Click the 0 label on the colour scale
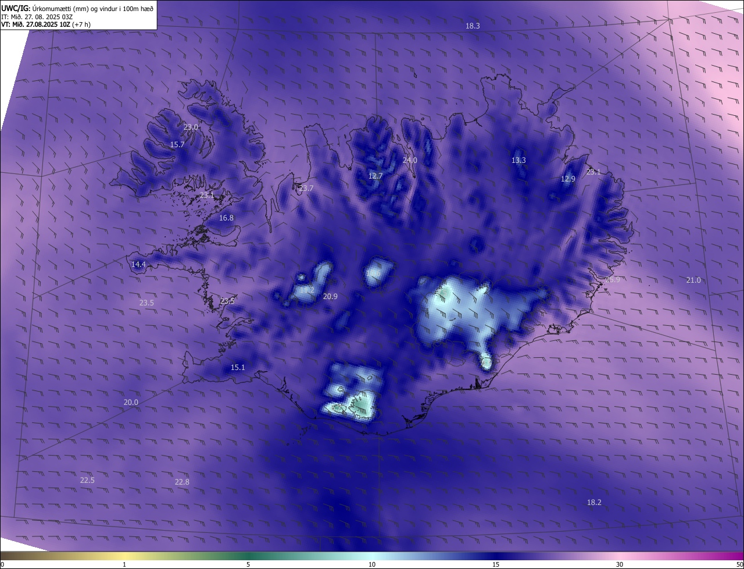Image resolution: width=744 pixels, height=569 pixels. tap(2, 565)
